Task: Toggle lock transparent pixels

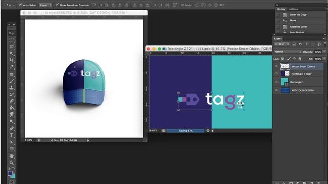Action: [x=282, y=59]
